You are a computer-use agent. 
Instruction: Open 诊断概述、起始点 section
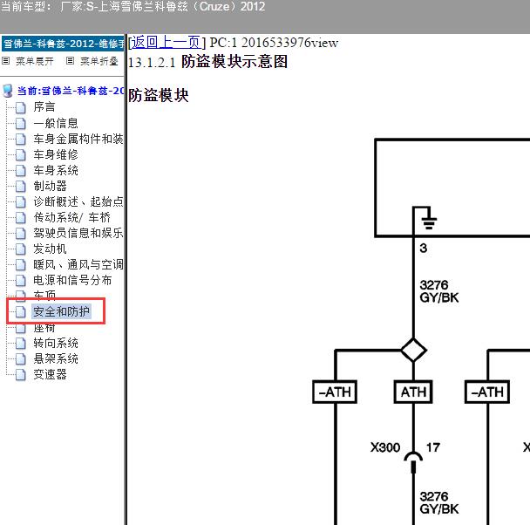click(x=78, y=201)
